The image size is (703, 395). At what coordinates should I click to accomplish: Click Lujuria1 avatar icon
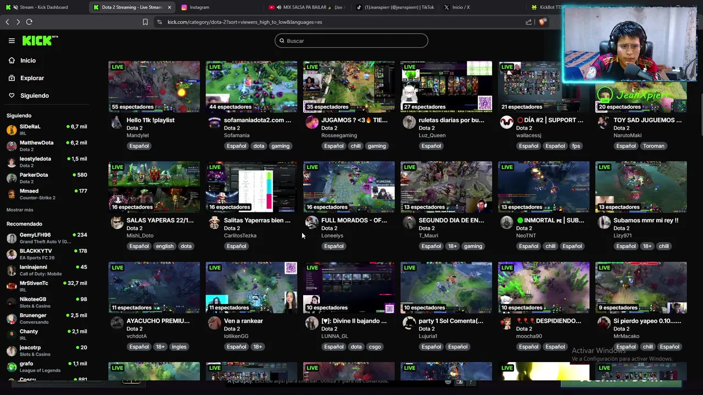pos(409,323)
